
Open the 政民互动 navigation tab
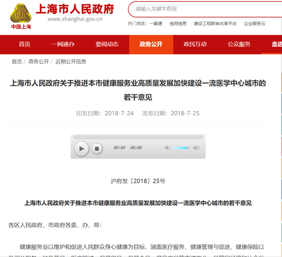point(195,44)
